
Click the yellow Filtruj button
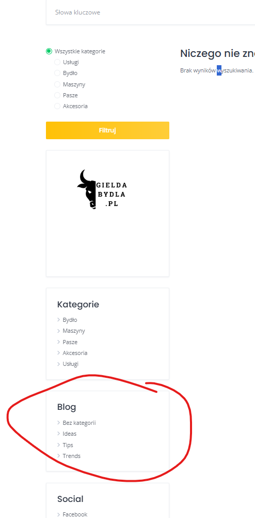(107, 130)
